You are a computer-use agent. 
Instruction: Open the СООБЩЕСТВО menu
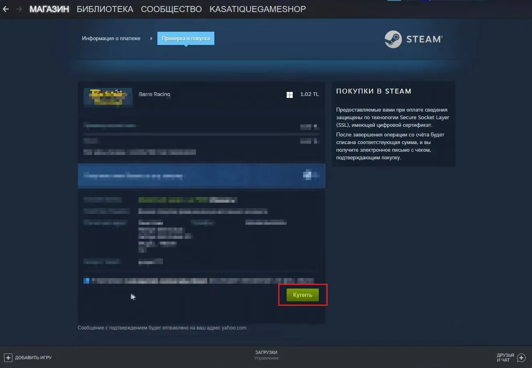click(x=171, y=9)
